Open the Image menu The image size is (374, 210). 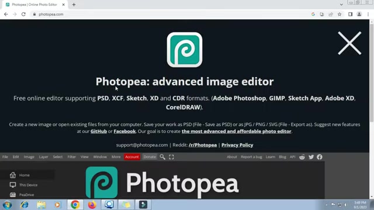pyautogui.click(x=29, y=157)
